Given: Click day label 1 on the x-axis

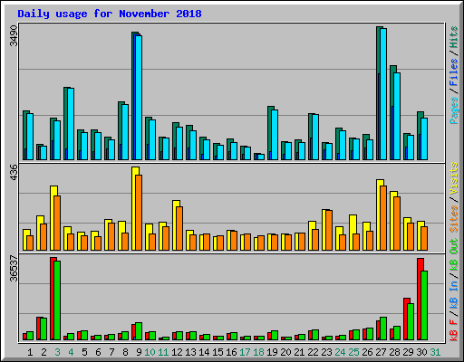Looking at the screenshot, I should pyautogui.click(x=30, y=352).
